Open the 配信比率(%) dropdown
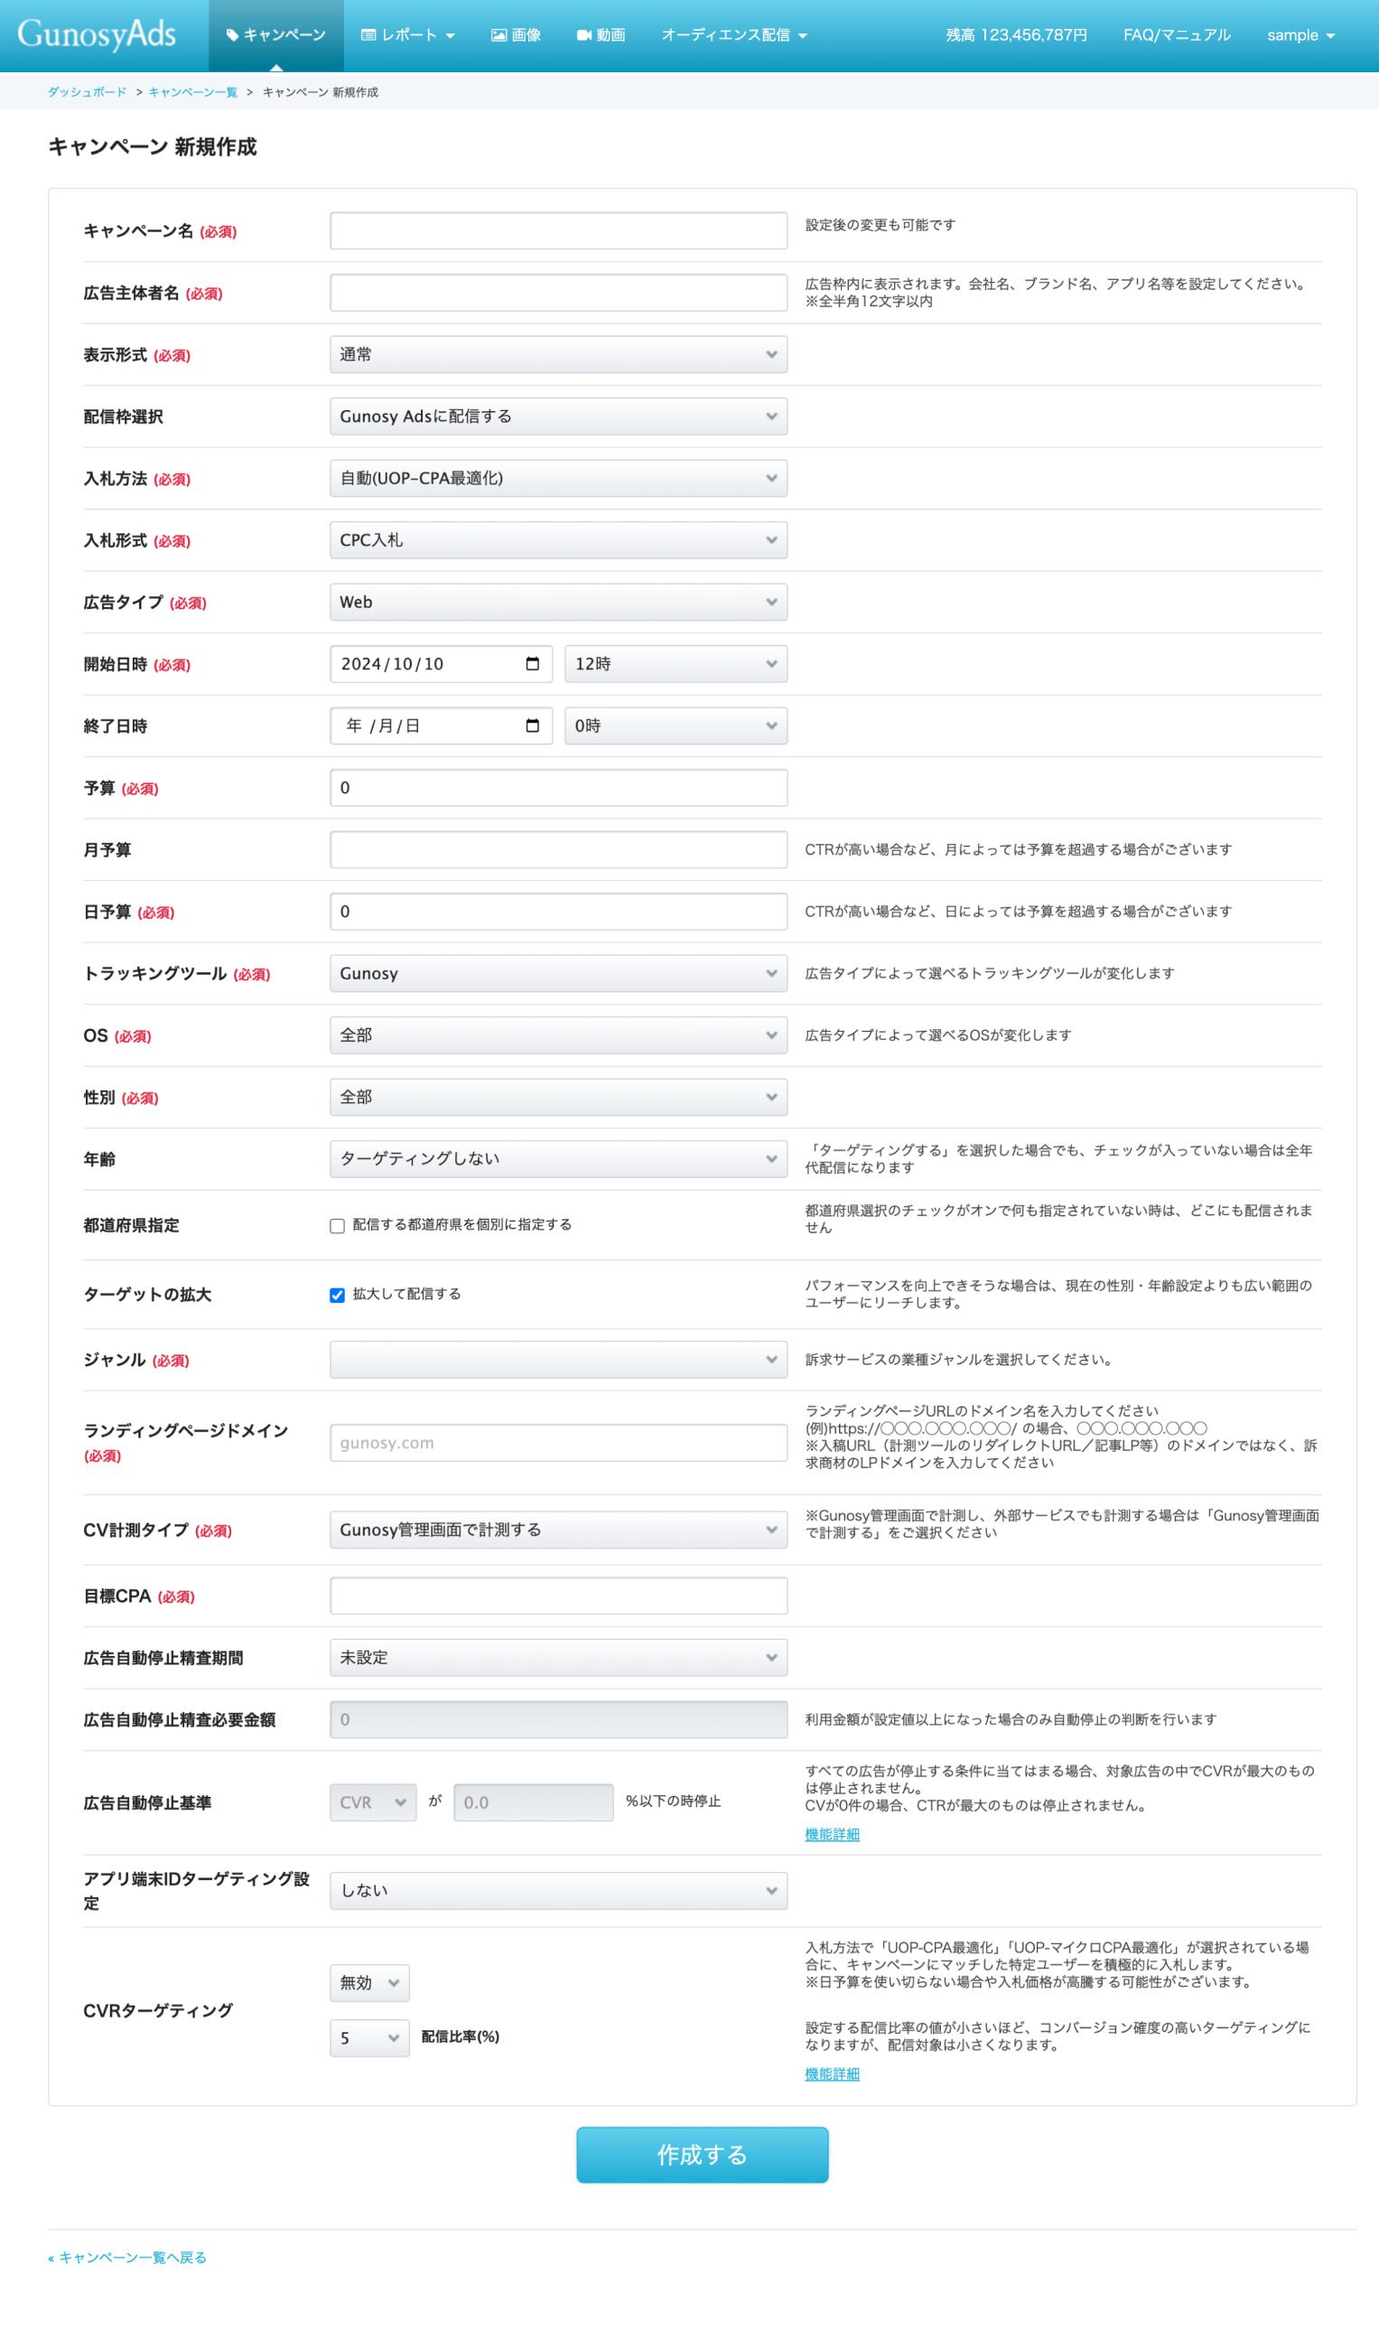The image size is (1379, 2349). (369, 2037)
